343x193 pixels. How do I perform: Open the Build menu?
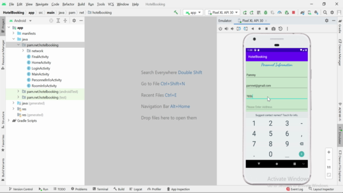pos(81,4)
